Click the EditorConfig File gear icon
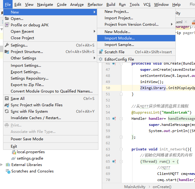This screenshot has height=189, width=195. pyautogui.click(x=101, y=59)
